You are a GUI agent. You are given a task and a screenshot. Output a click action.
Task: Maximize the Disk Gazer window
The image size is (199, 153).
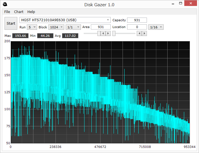coord(181,3)
